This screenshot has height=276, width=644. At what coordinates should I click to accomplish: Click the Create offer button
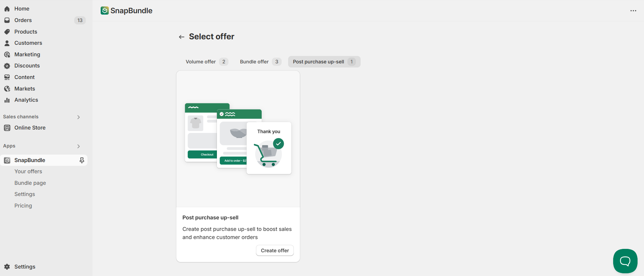pyautogui.click(x=275, y=251)
